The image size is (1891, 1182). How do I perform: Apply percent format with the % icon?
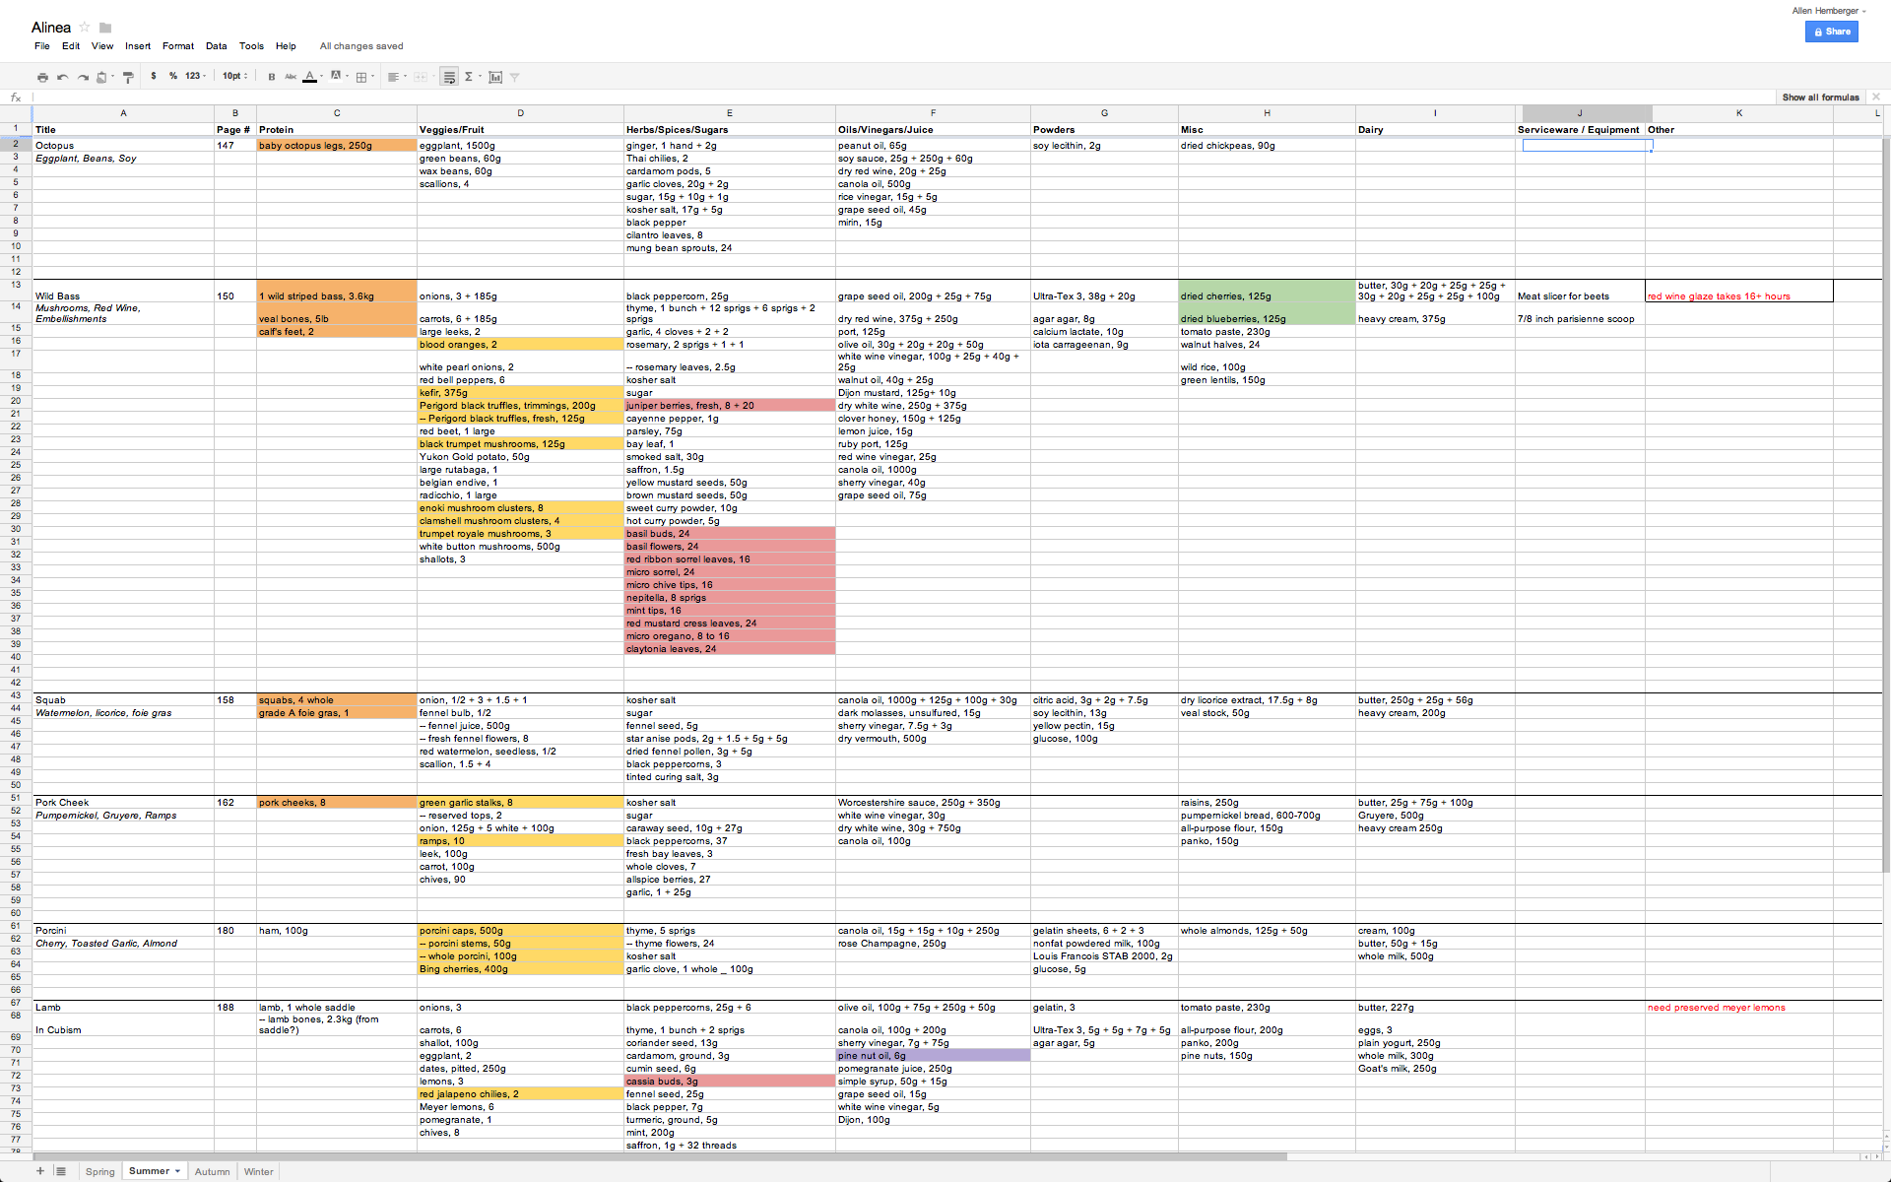coord(173,76)
